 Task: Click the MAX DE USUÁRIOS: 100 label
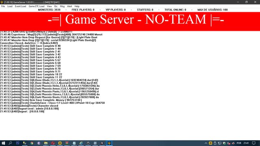click(x=212, y=10)
